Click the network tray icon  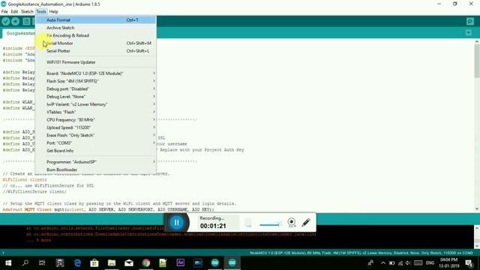click(400, 262)
